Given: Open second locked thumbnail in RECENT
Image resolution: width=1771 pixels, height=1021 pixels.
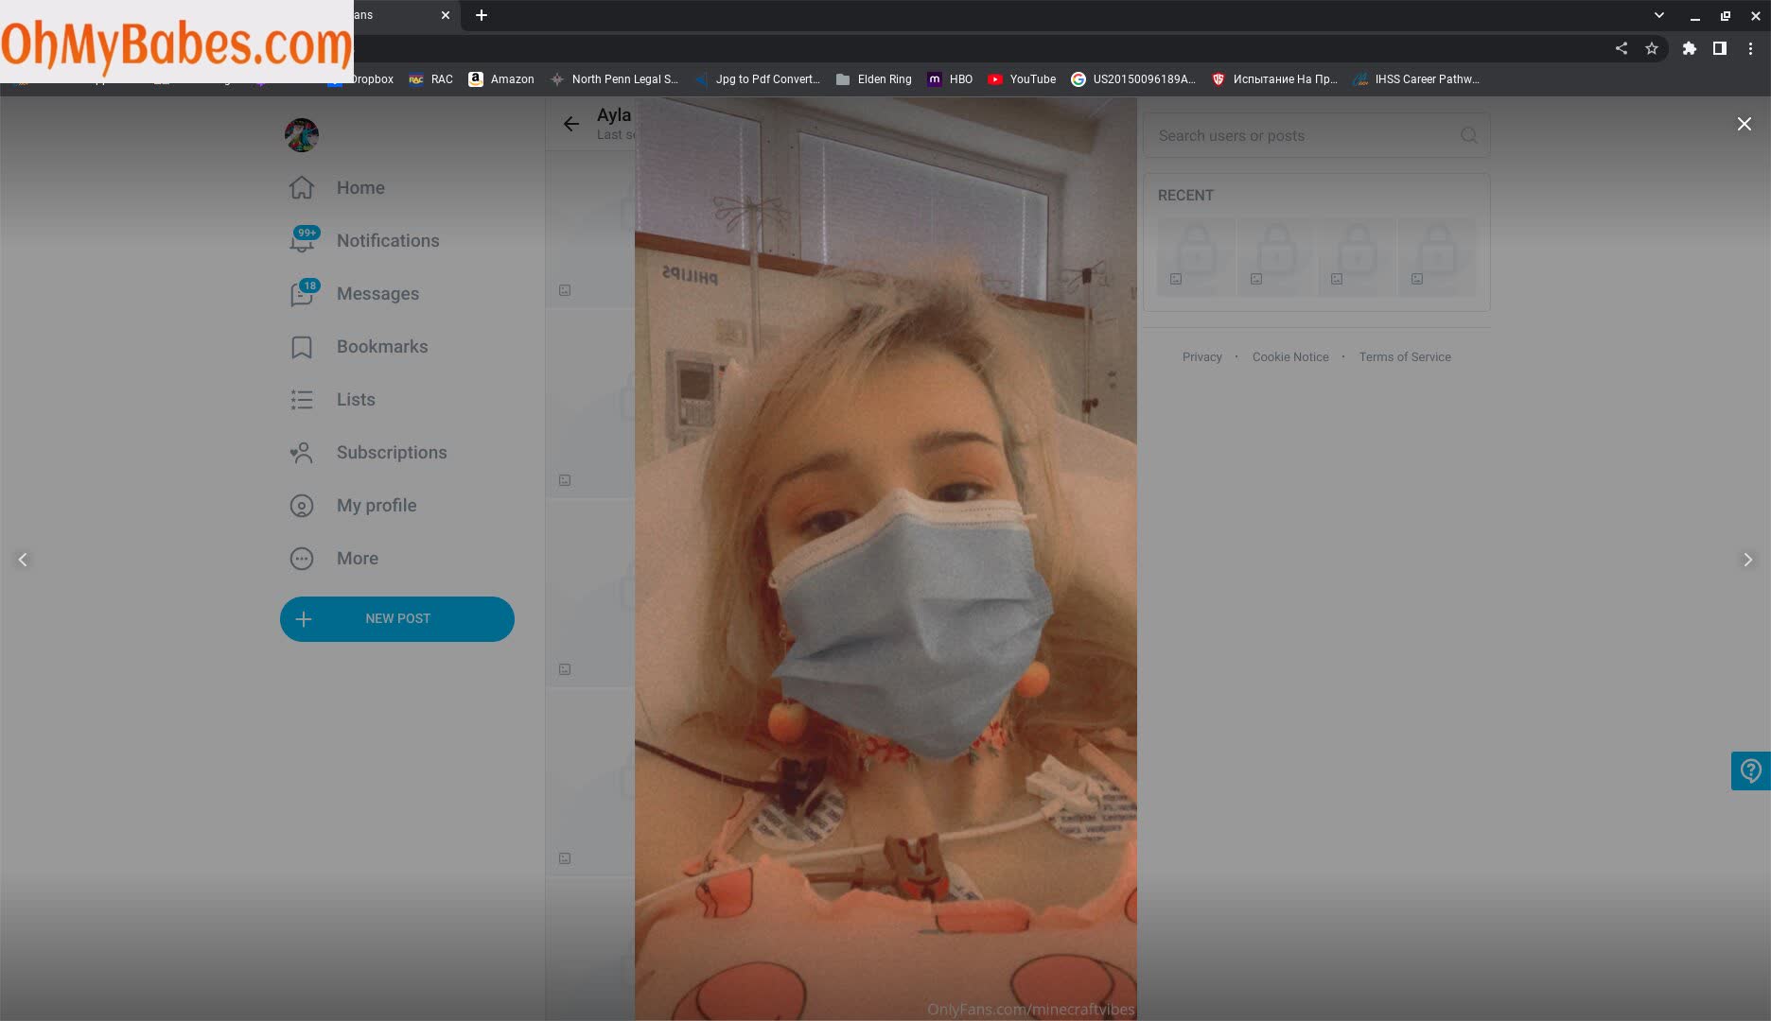Looking at the screenshot, I should [x=1276, y=257].
